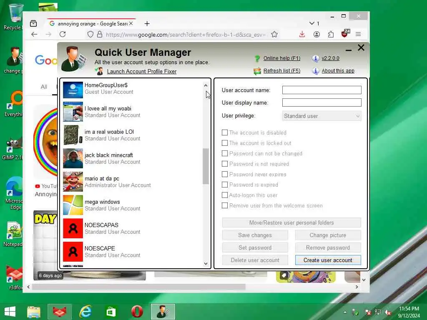
Task: Click the info icon beside About this app
Action: coord(315,71)
